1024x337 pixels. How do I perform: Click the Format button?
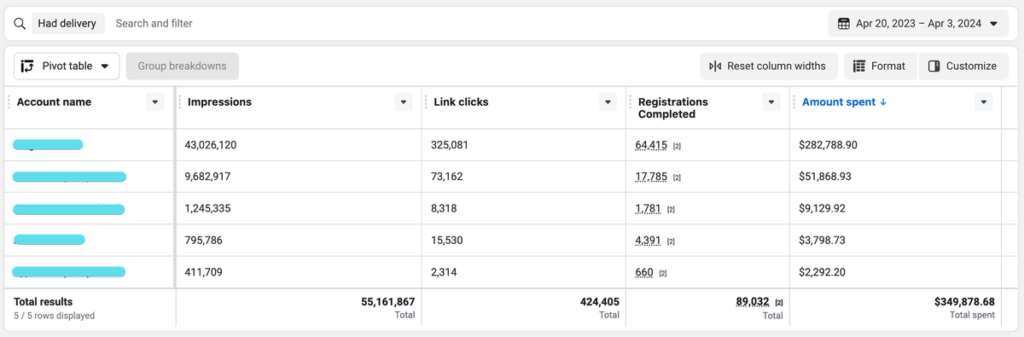(x=880, y=66)
